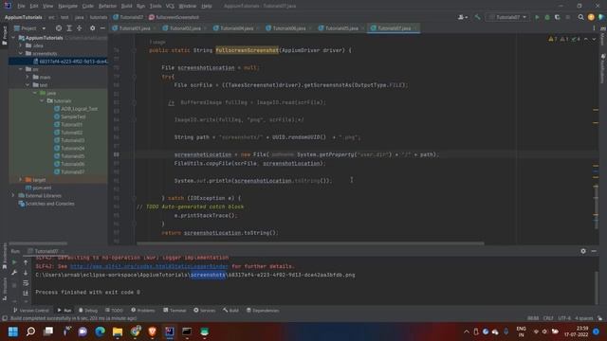Click warning inspection indicator in editor
This screenshot has width=607, height=341.
coord(552,39)
